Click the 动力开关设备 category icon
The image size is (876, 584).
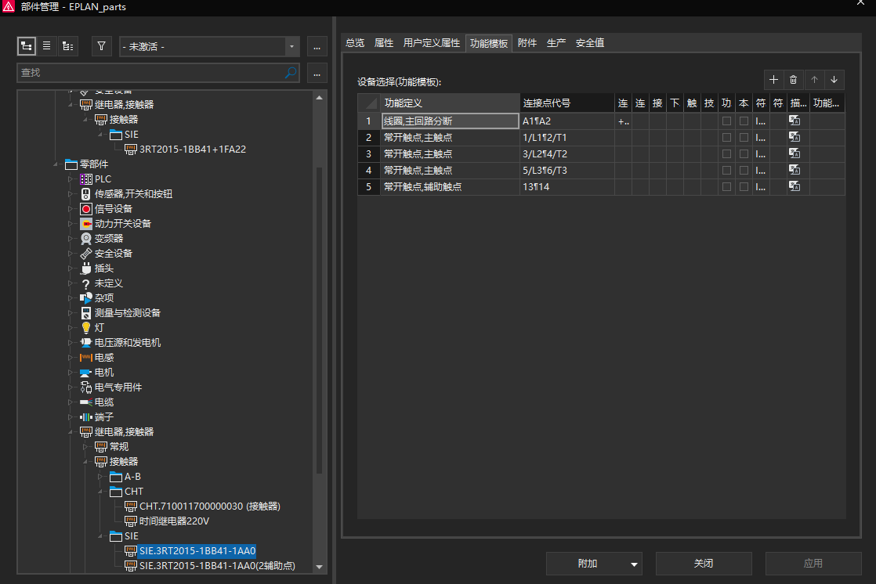86,224
